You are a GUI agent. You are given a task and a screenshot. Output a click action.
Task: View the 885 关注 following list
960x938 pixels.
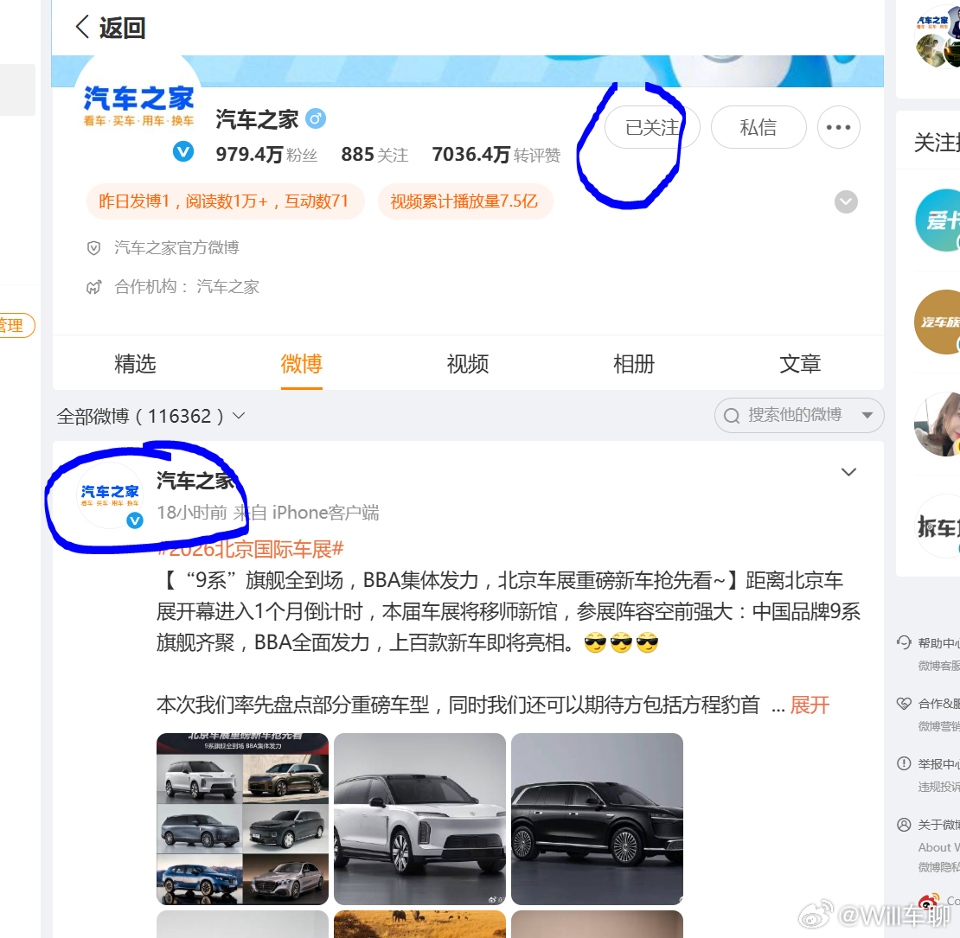coord(374,155)
